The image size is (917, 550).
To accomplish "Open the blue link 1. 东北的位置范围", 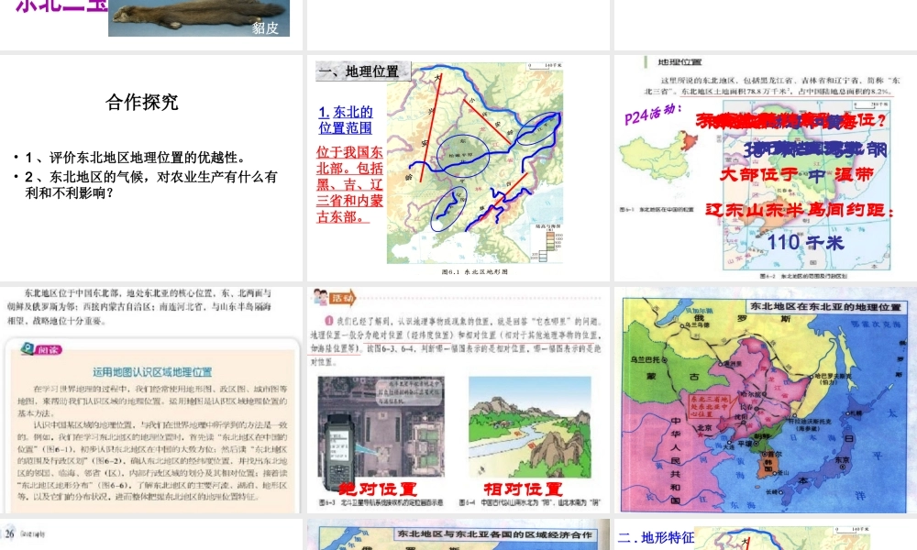I will [x=346, y=120].
